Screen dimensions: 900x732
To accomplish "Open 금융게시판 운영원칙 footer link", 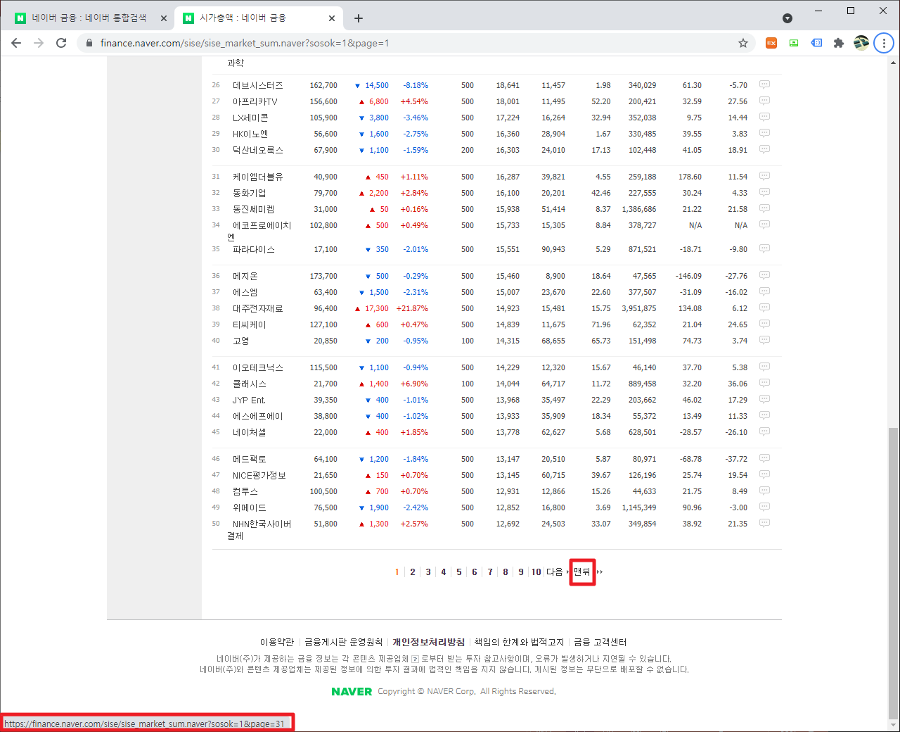I will click(343, 642).
